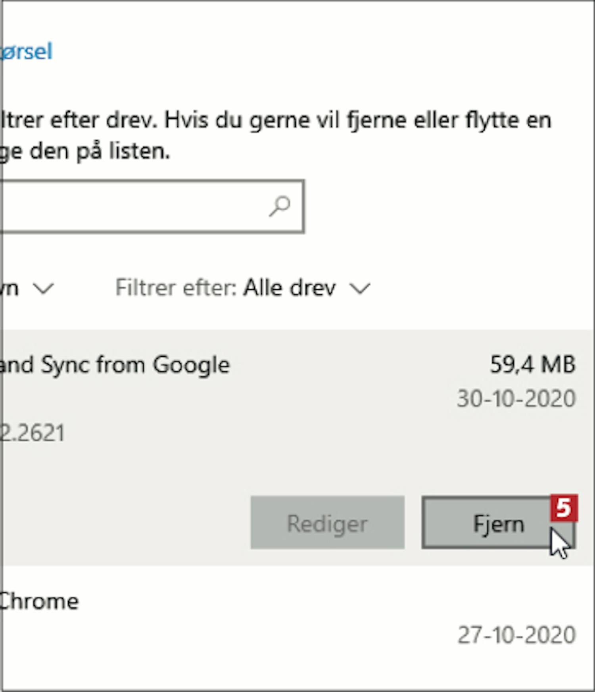Click the 'Filtrer efter:' label
The height and width of the screenshot is (692, 595).
(176, 288)
